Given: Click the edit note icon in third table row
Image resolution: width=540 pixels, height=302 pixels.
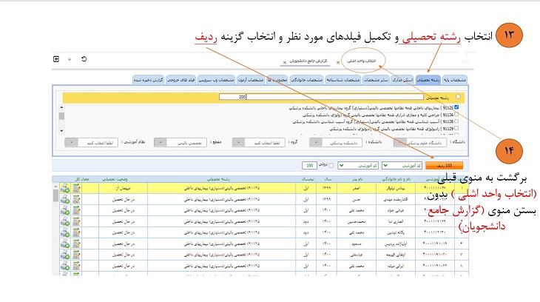Looking at the screenshot, I should click(x=76, y=210).
